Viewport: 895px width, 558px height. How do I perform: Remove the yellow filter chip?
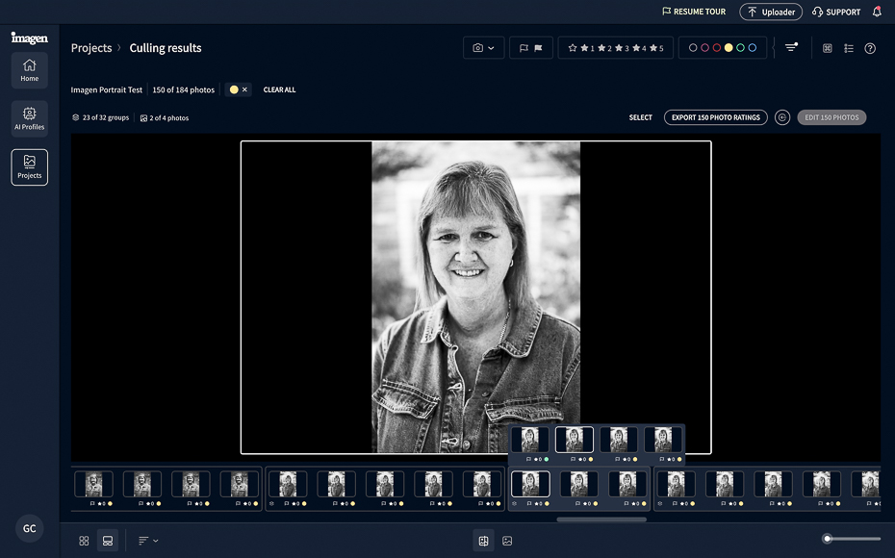tap(244, 89)
